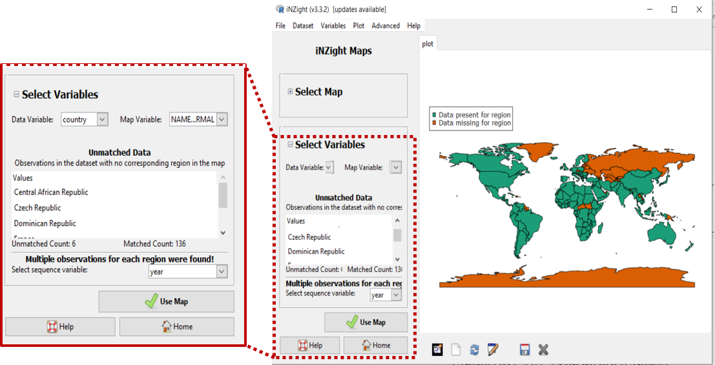Click the orange Data missing legend swatch
Image resolution: width=715 pixels, height=365 pixels.
(435, 123)
